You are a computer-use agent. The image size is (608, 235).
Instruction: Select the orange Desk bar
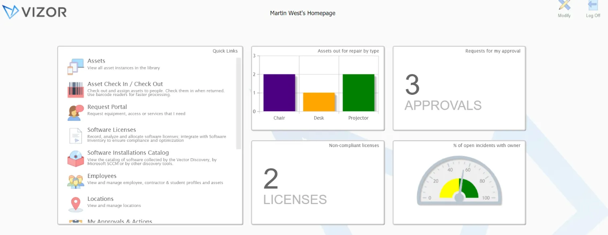[319, 102]
